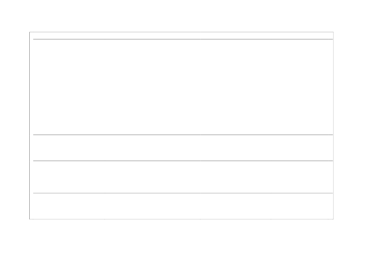
Task: Select the first-column cell in the second table row
Action: (x=69, y=148)
